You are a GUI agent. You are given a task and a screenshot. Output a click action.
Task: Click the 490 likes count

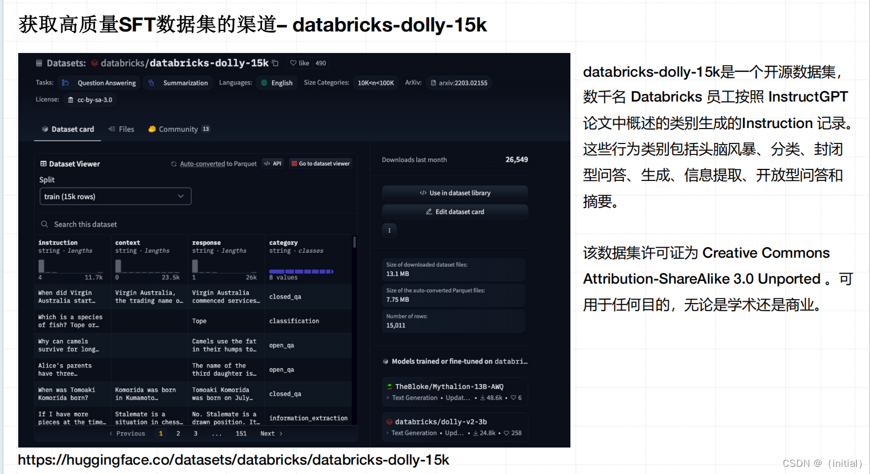pyautogui.click(x=321, y=63)
